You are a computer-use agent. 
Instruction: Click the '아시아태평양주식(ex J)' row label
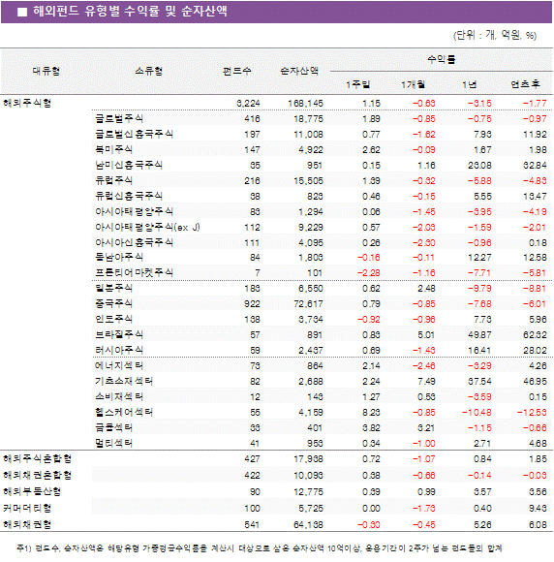pos(147,227)
